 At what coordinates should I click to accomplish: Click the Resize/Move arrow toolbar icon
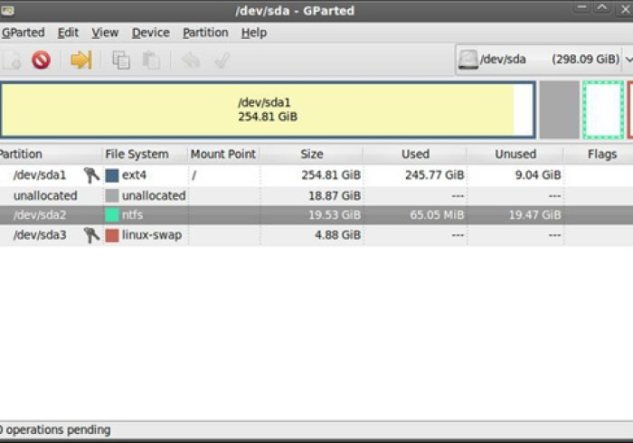(x=81, y=61)
